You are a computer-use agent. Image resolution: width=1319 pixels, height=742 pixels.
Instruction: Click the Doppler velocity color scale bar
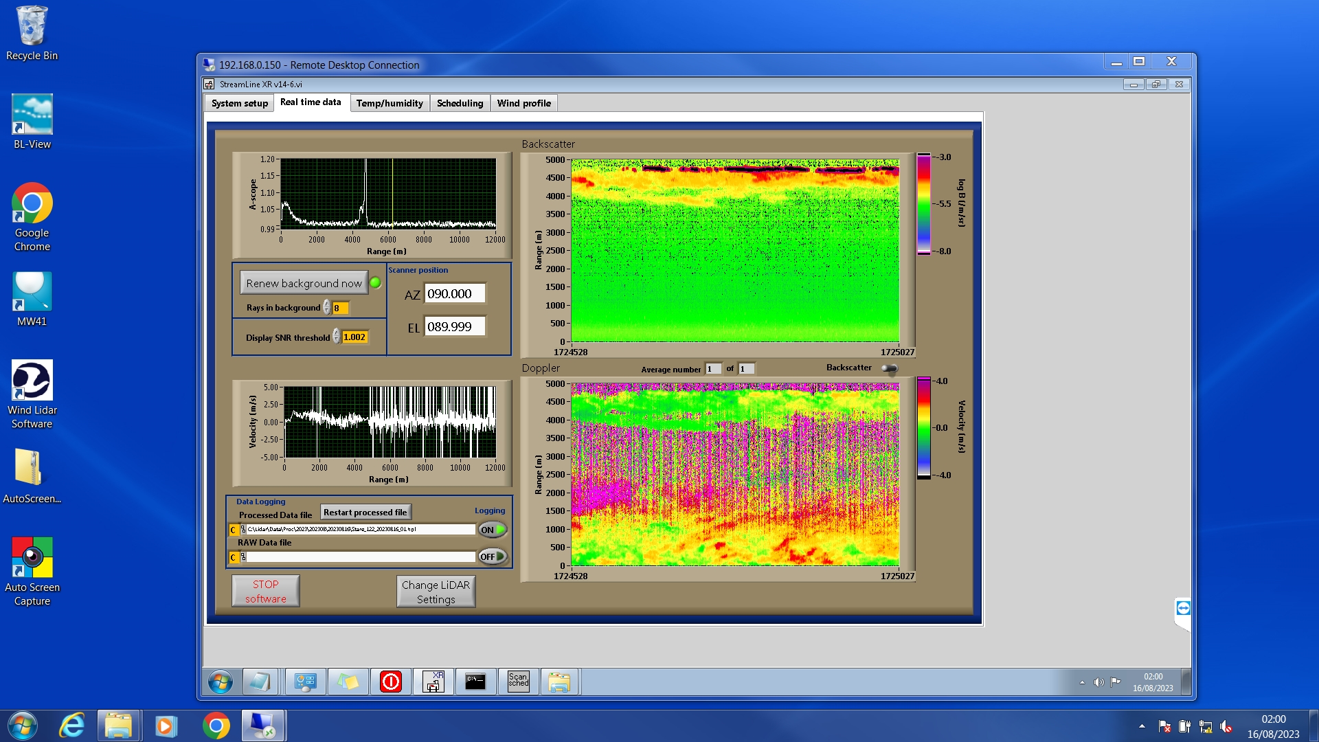(x=923, y=427)
